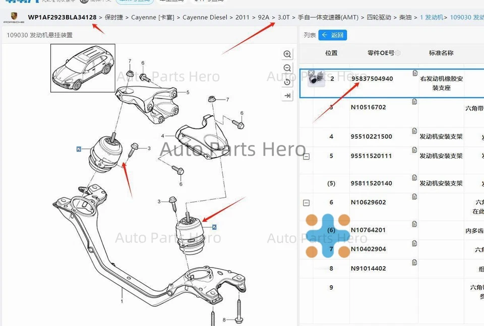
Task: Collapse the row 6 group expander
Action: [306, 203]
